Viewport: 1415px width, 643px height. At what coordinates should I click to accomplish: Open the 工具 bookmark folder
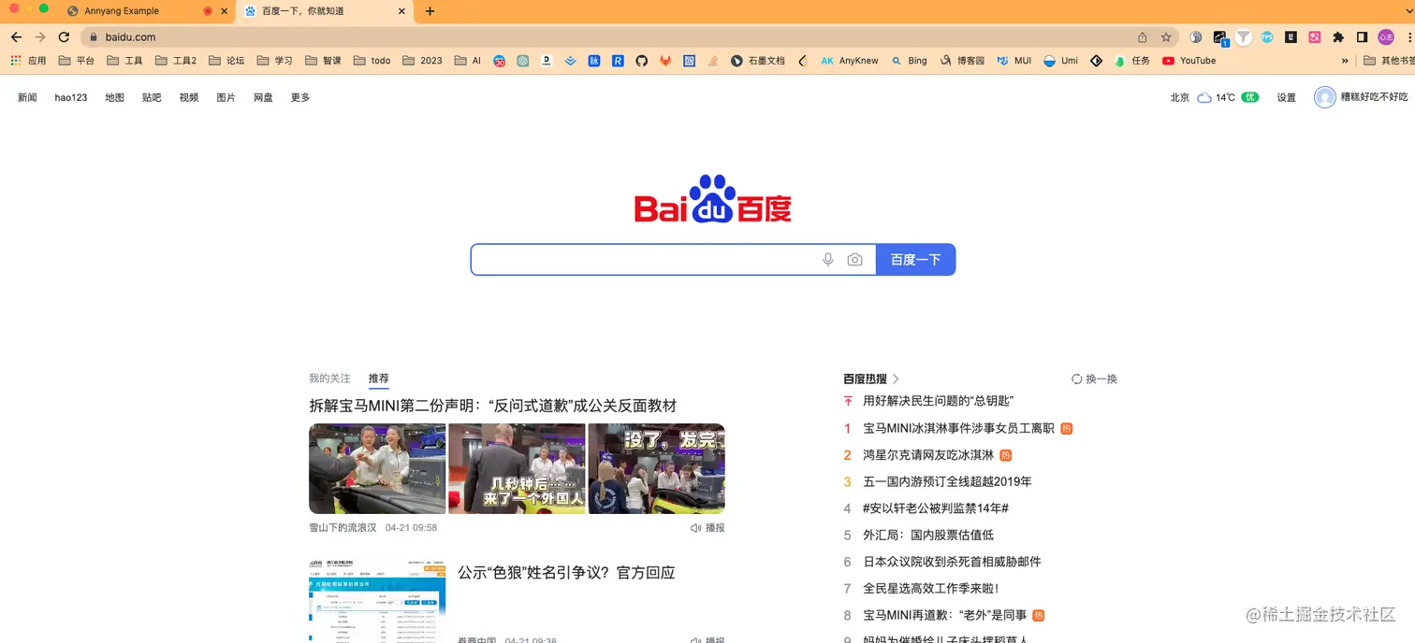tap(125, 61)
